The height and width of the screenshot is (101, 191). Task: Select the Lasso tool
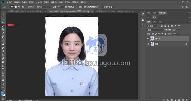(3, 22)
